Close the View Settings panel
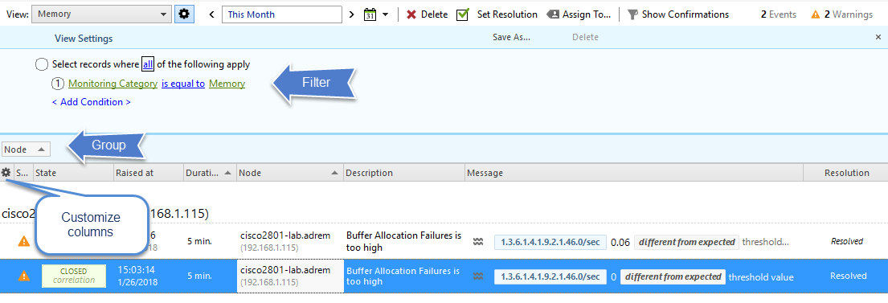This screenshot has width=888, height=303. (878, 38)
